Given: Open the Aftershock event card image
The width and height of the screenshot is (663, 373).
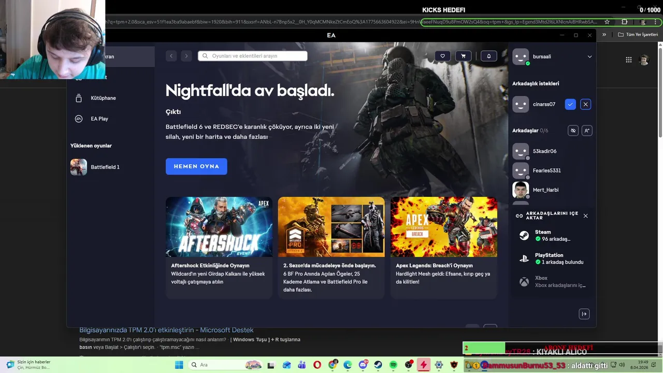Looking at the screenshot, I should coord(219,227).
